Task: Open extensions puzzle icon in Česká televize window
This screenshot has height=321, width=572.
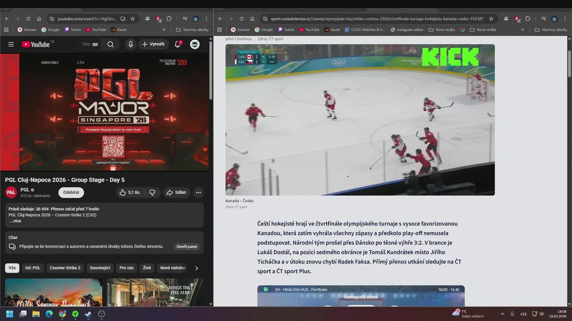Action: coord(528,19)
